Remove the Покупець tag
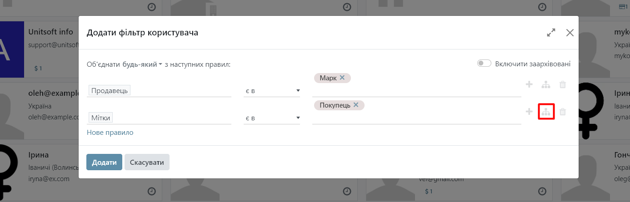 [356, 105]
